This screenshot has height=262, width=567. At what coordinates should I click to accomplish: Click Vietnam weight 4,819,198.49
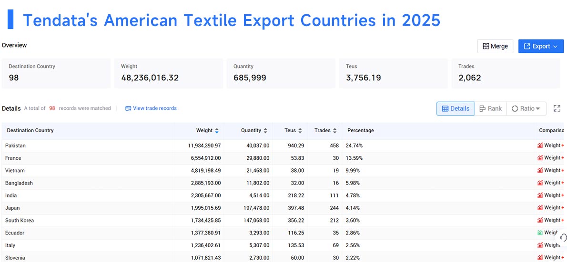205,170
